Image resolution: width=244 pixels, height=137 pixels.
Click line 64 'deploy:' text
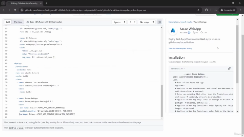click(x=18, y=64)
